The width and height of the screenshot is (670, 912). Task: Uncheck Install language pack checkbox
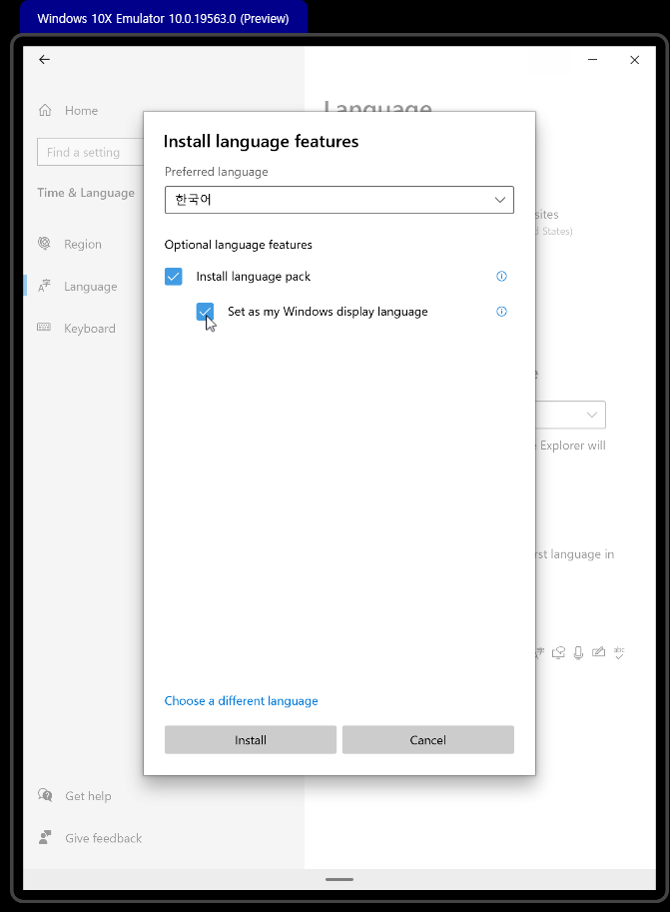coord(174,277)
